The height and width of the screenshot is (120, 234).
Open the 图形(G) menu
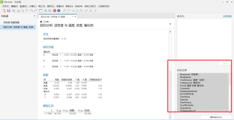(51, 6)
